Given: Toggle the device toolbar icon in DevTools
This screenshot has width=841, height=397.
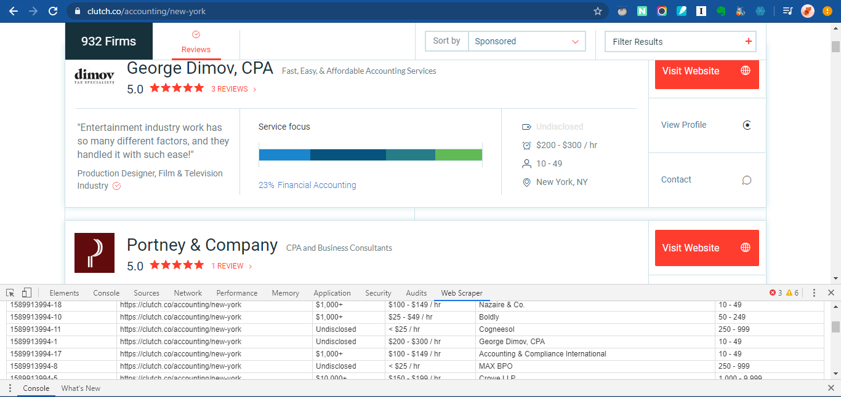Looking at the screenshot, I should 26,293.
